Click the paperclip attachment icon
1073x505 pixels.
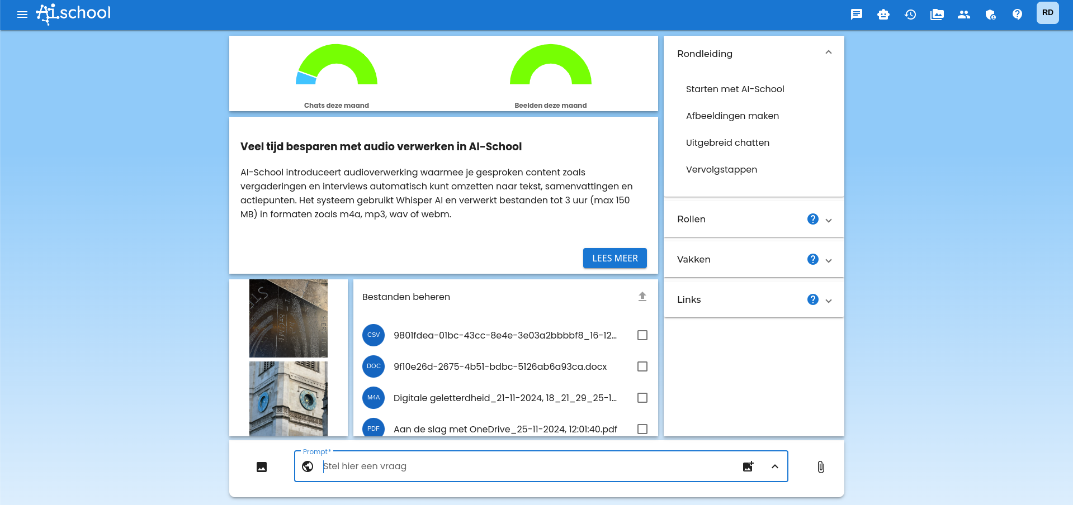tap(821, 467)
